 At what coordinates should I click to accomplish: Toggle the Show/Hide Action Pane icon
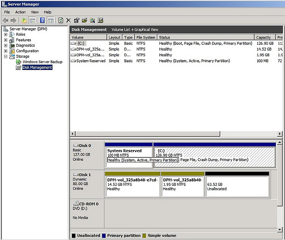coord(51,20)
